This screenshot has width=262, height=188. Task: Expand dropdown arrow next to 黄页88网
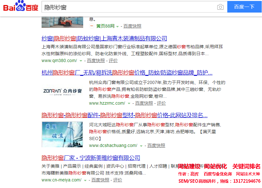[x=118, y=26]
